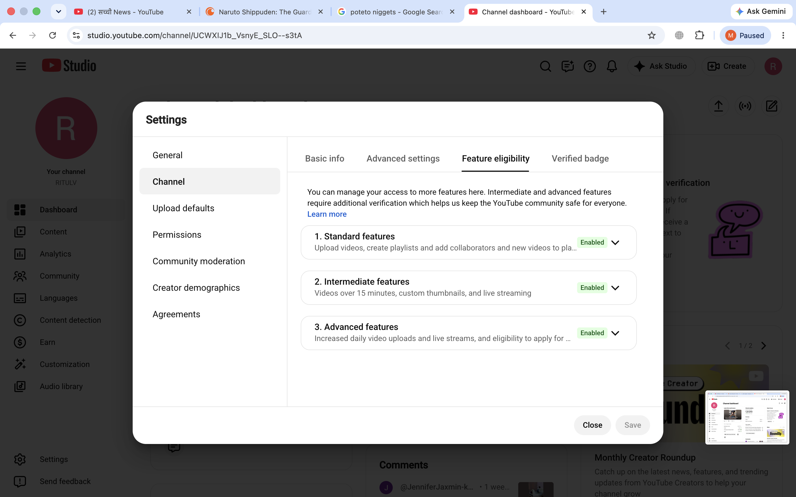Open Settings gear in the sidebar
The width and height of the screenshot is (796, 497).
(66, 459)
